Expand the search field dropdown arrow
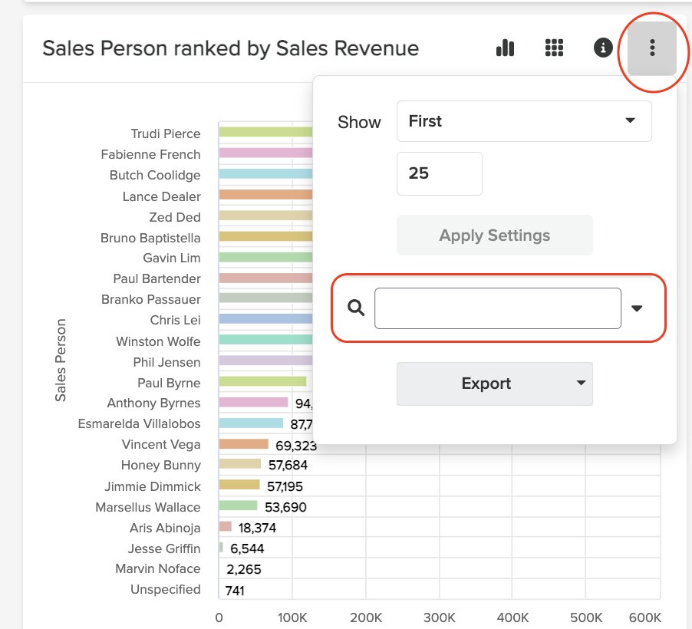The width and height of the screenshot is (692, 629). [x=637, y=308]
